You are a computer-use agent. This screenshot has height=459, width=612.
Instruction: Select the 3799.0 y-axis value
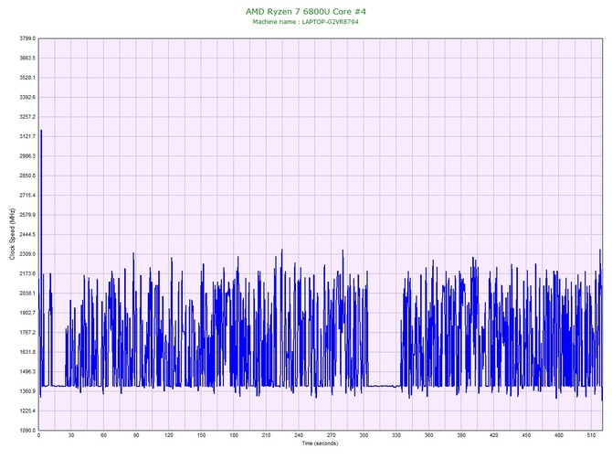pyautogui.click(x=27, y=38)
